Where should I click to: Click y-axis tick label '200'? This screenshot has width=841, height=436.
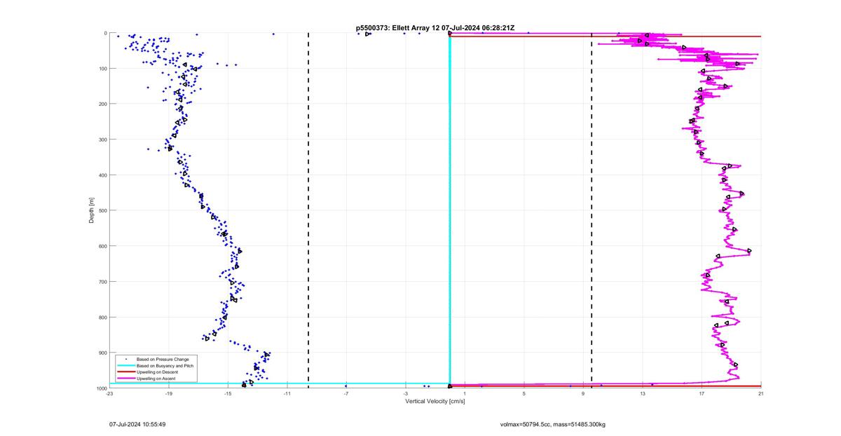pos(102,104)
